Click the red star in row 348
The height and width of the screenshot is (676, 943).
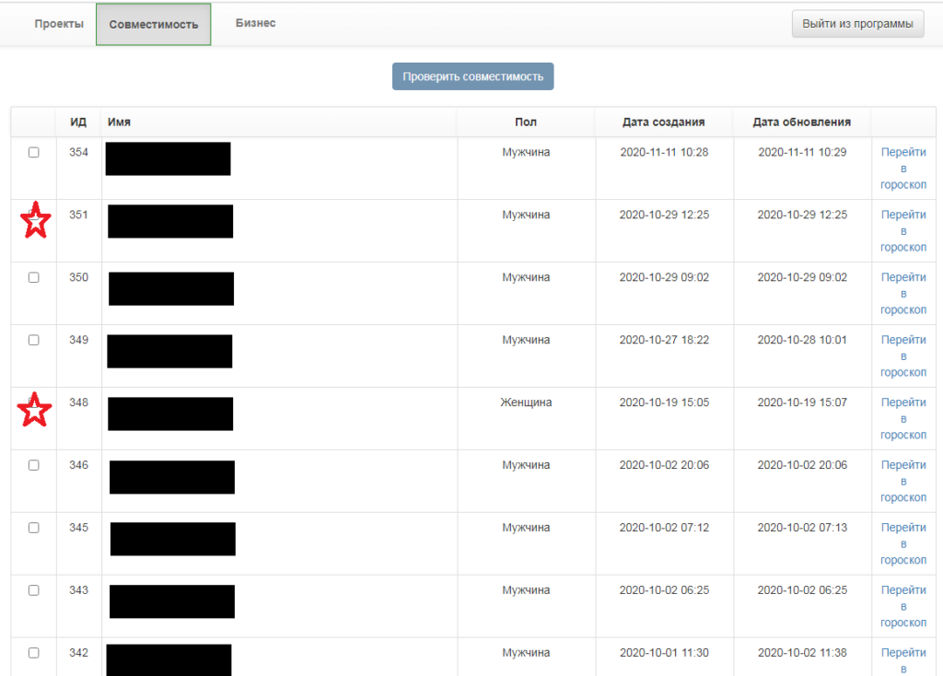point(35,411)
